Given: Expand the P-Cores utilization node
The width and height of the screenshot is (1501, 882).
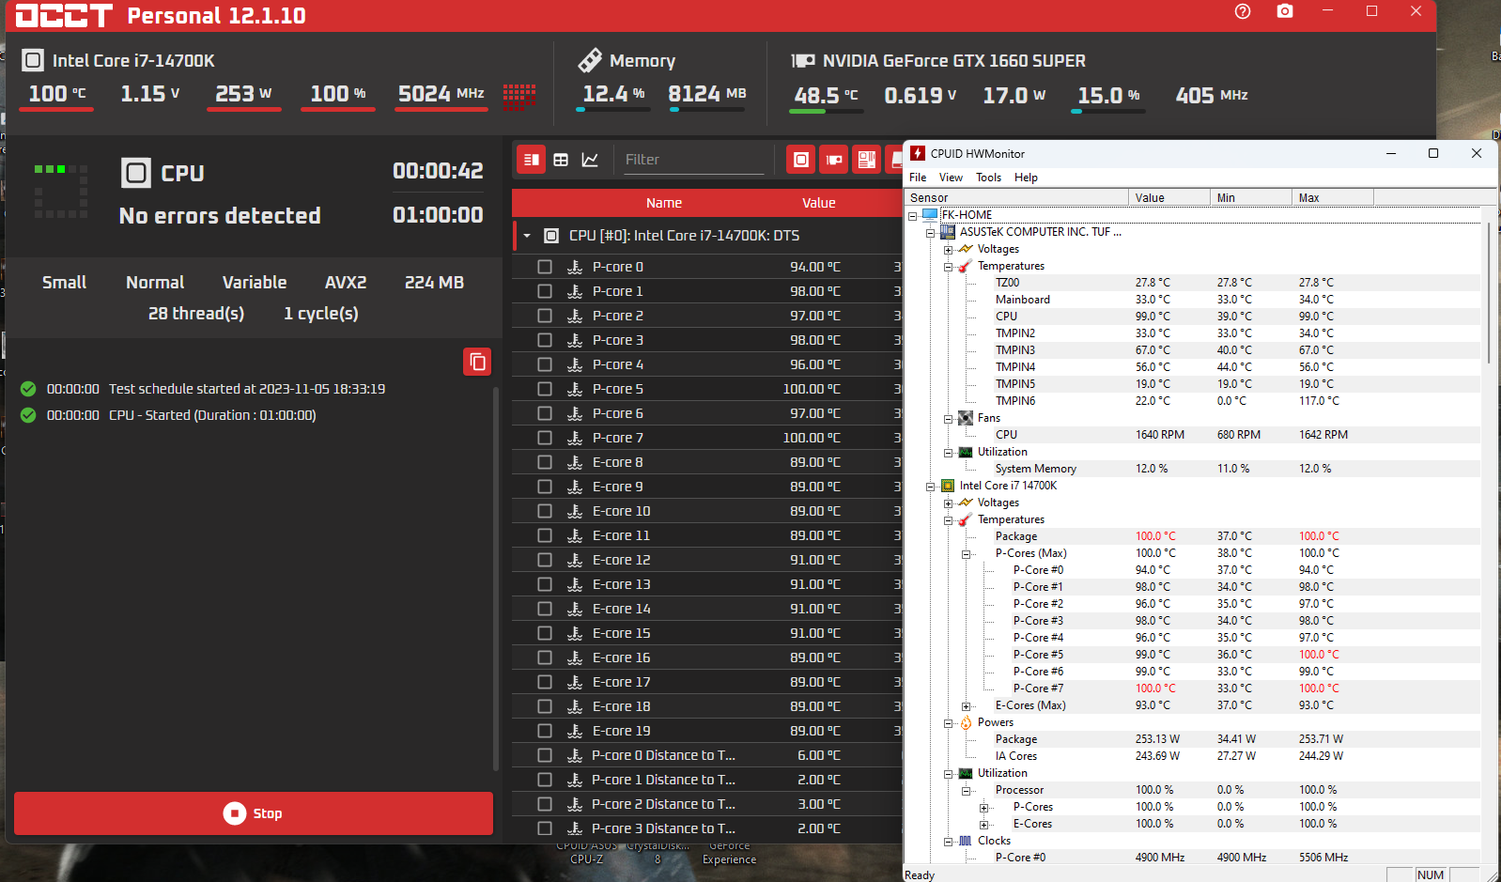Looking at the screenshot, I should 983,807.
